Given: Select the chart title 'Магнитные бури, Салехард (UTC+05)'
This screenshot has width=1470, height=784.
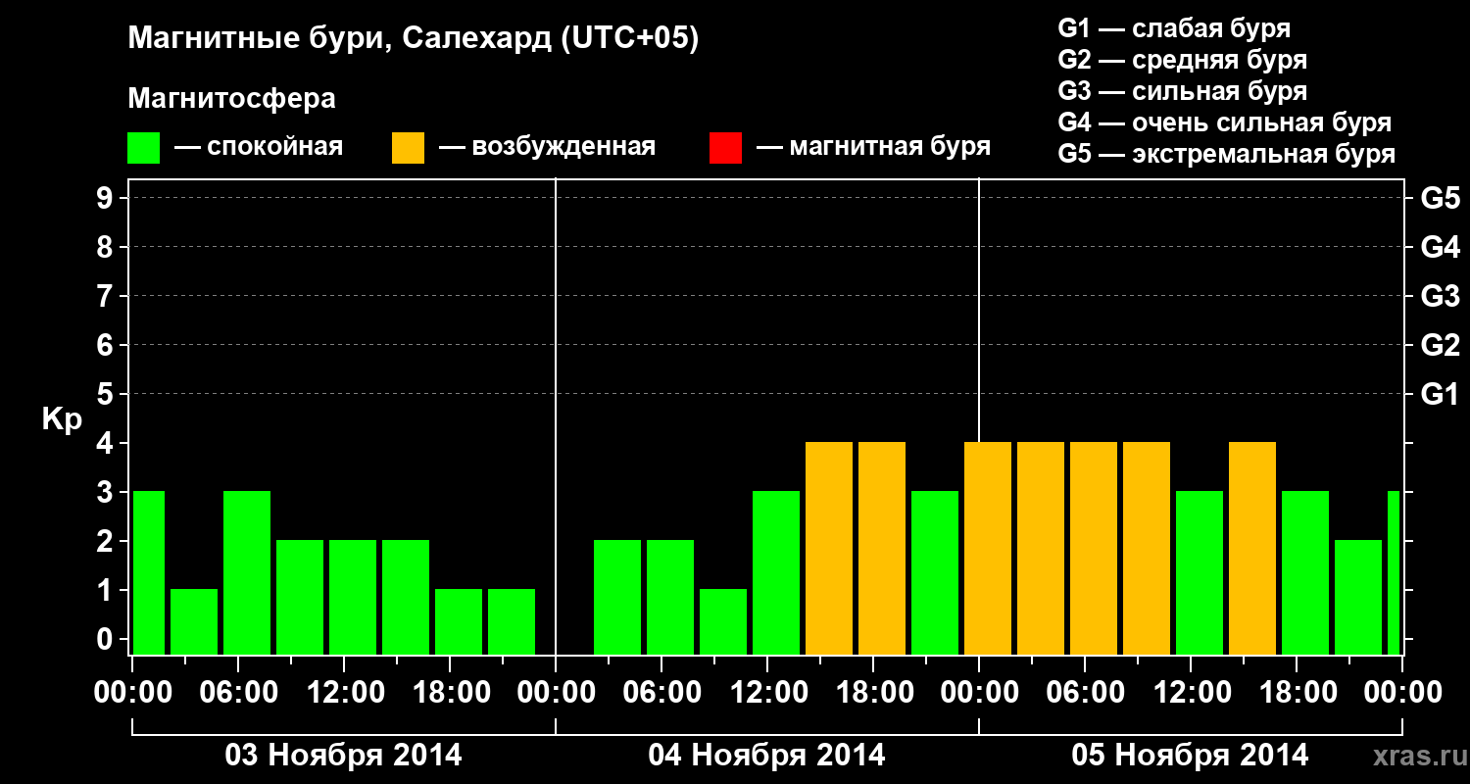Looking at the screenshot, I should [x=414, y=40].
